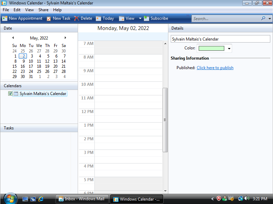Select Sylvain Maltais's Calendar in Calendars list
Screen dimensions: 273x204
pyautogui.click(x=43, y=94)
